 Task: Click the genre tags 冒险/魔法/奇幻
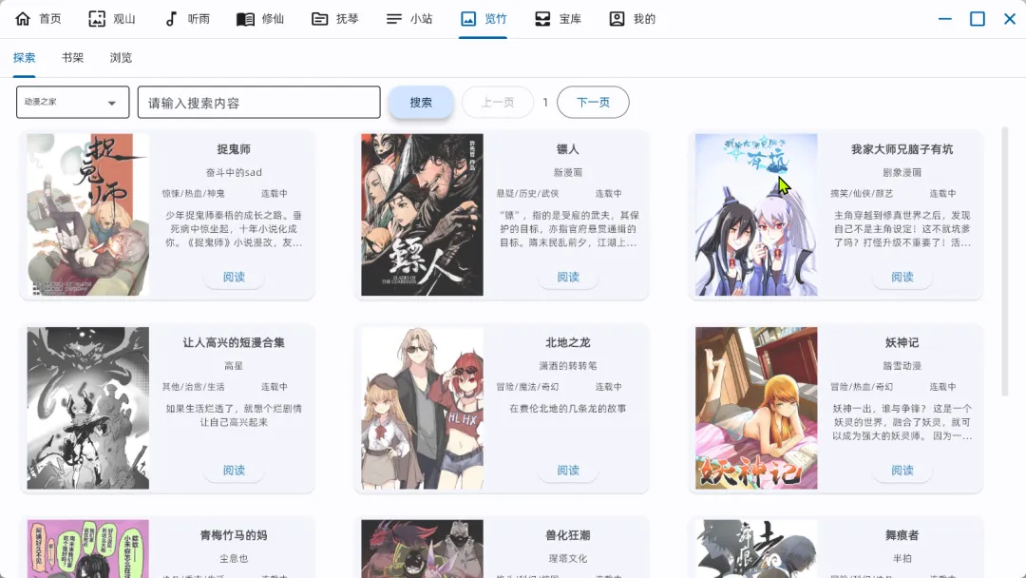(527, 386)
